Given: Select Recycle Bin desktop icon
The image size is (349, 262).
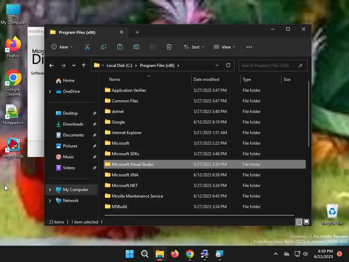Looking at the screenshot, I should coord(332,214).
